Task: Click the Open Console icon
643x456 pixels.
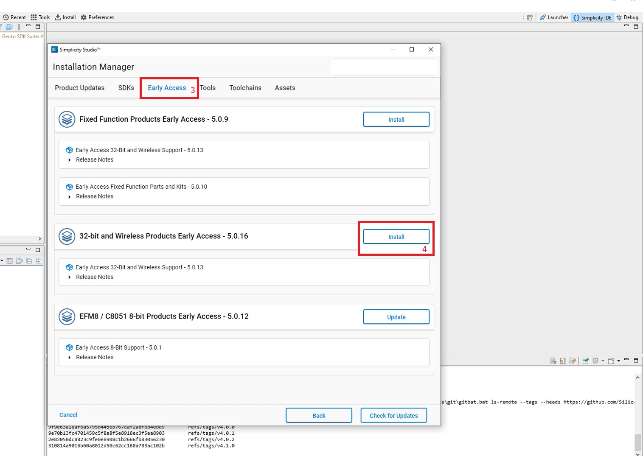Action: [611, 361]
